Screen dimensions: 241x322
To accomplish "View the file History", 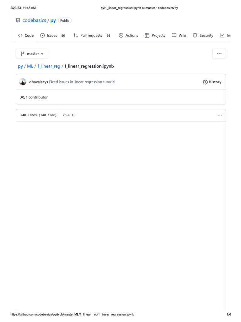I will tap(212, 82).
